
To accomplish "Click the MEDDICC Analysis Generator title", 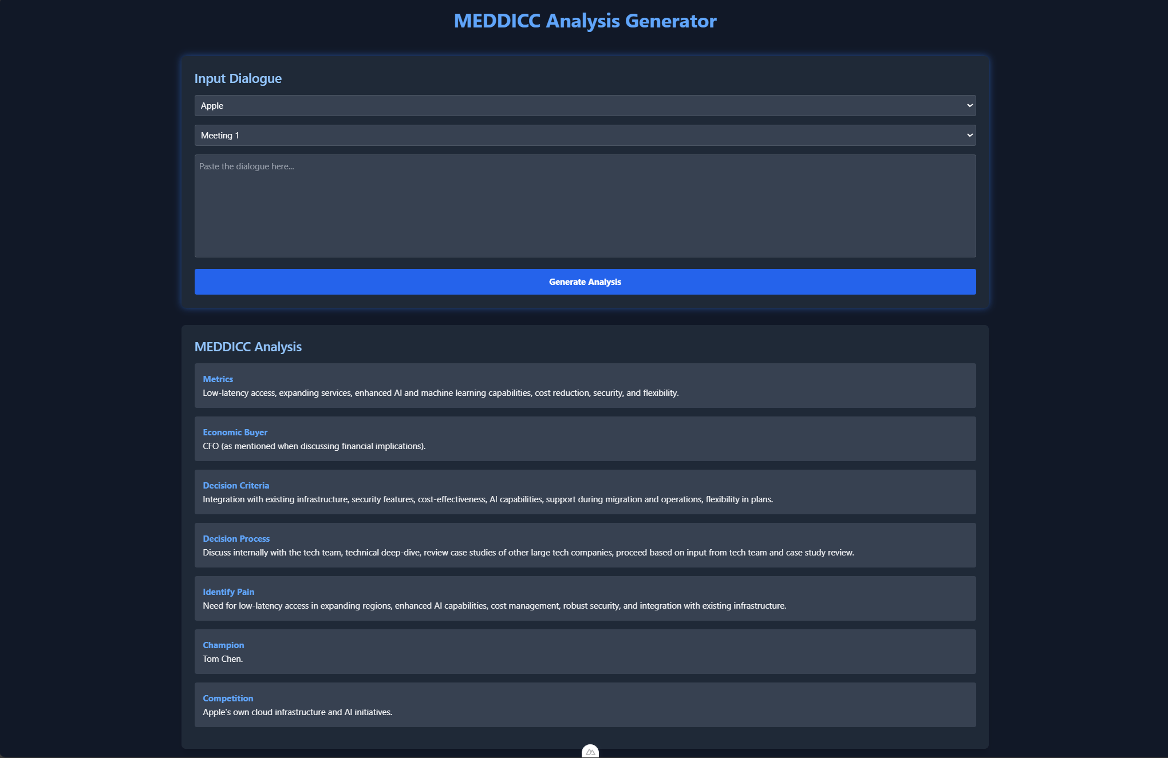I will point(585,21).
